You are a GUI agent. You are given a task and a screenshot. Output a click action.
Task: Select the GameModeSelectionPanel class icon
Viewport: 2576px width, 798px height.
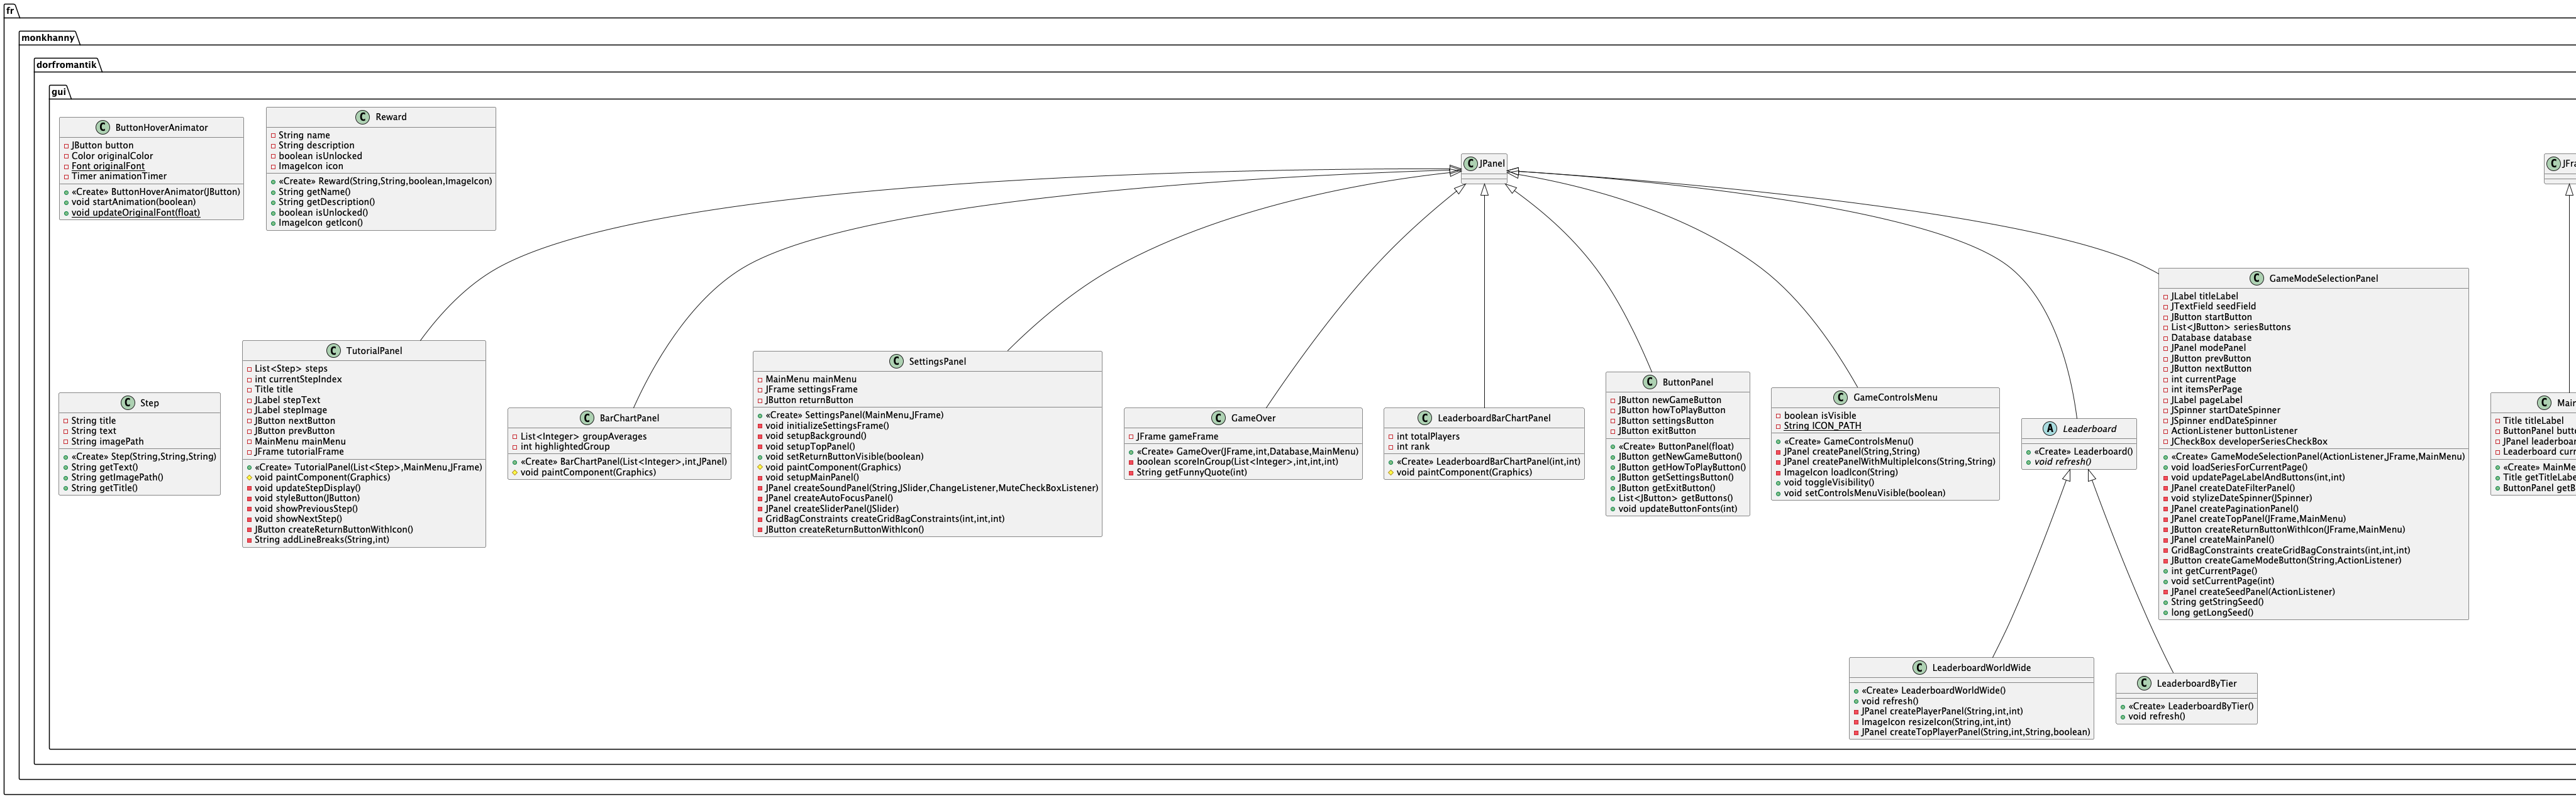2257,278
